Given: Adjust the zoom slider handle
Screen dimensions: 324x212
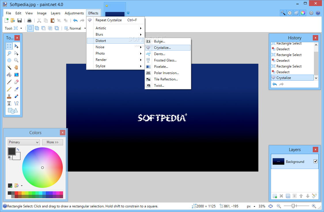Looking at the screenshot, I should [293, 206].
